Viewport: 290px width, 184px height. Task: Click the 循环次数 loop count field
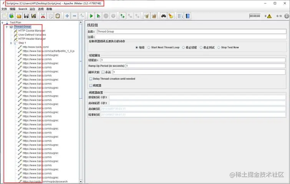199,72
